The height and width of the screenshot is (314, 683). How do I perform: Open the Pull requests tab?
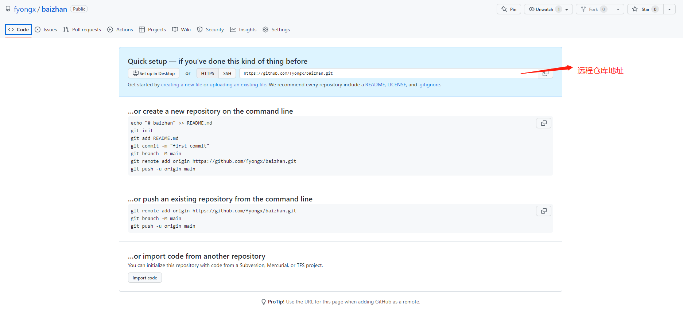click(82, 30)
